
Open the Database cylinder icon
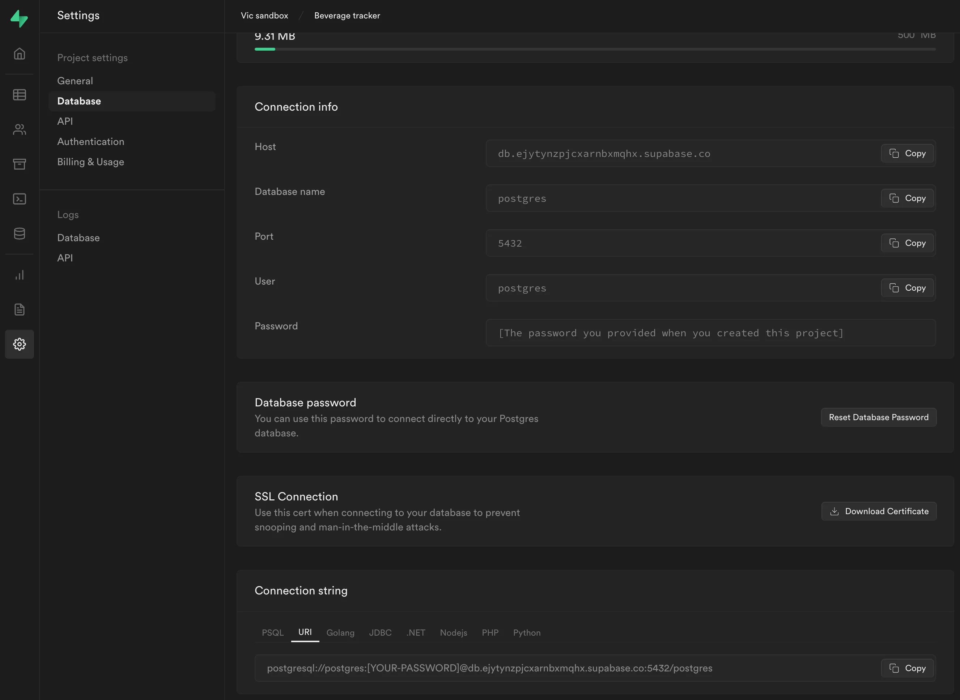click(x=20, y=234)
